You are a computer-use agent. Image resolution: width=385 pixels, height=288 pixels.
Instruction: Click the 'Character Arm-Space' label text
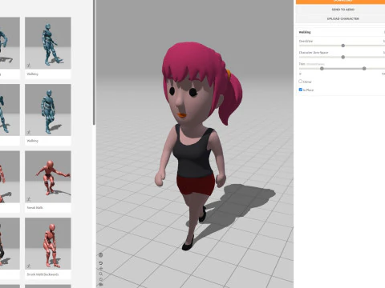tap(314, 53)
